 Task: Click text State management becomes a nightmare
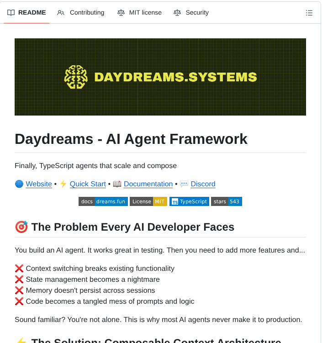93,280
